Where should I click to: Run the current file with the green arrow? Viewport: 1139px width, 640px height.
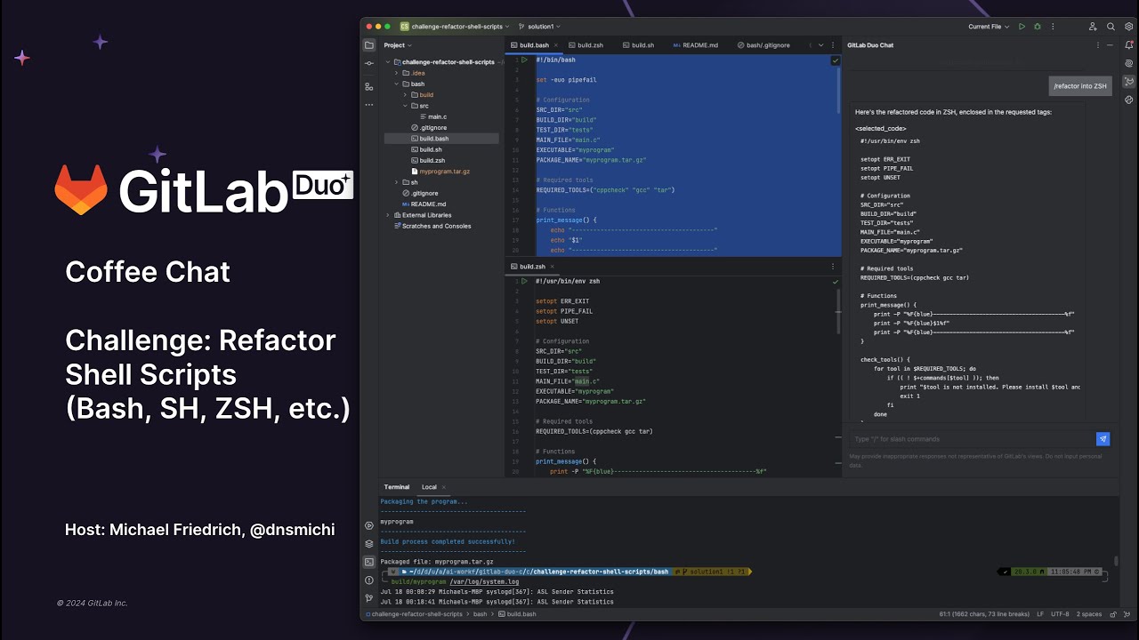point(1022,27)
